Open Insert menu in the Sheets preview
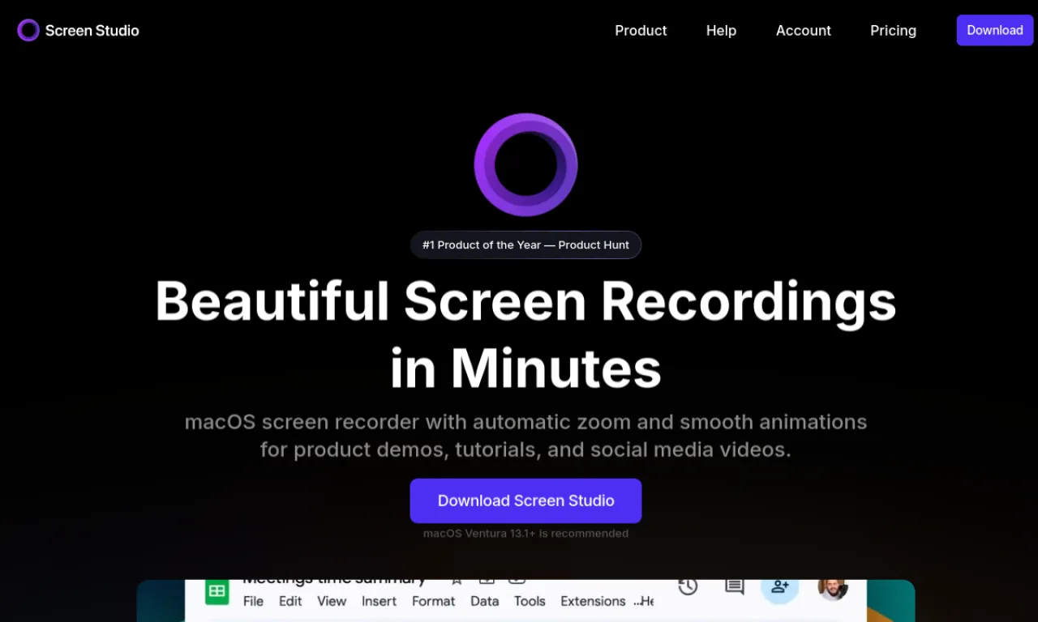Viewport: 1038px width, 622px height. click(379, 601)
